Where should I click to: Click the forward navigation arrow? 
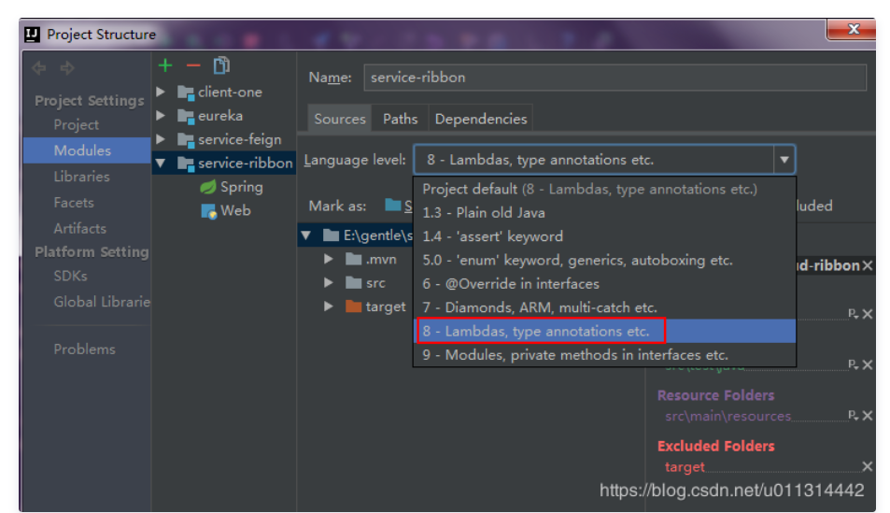click(67, 68)
